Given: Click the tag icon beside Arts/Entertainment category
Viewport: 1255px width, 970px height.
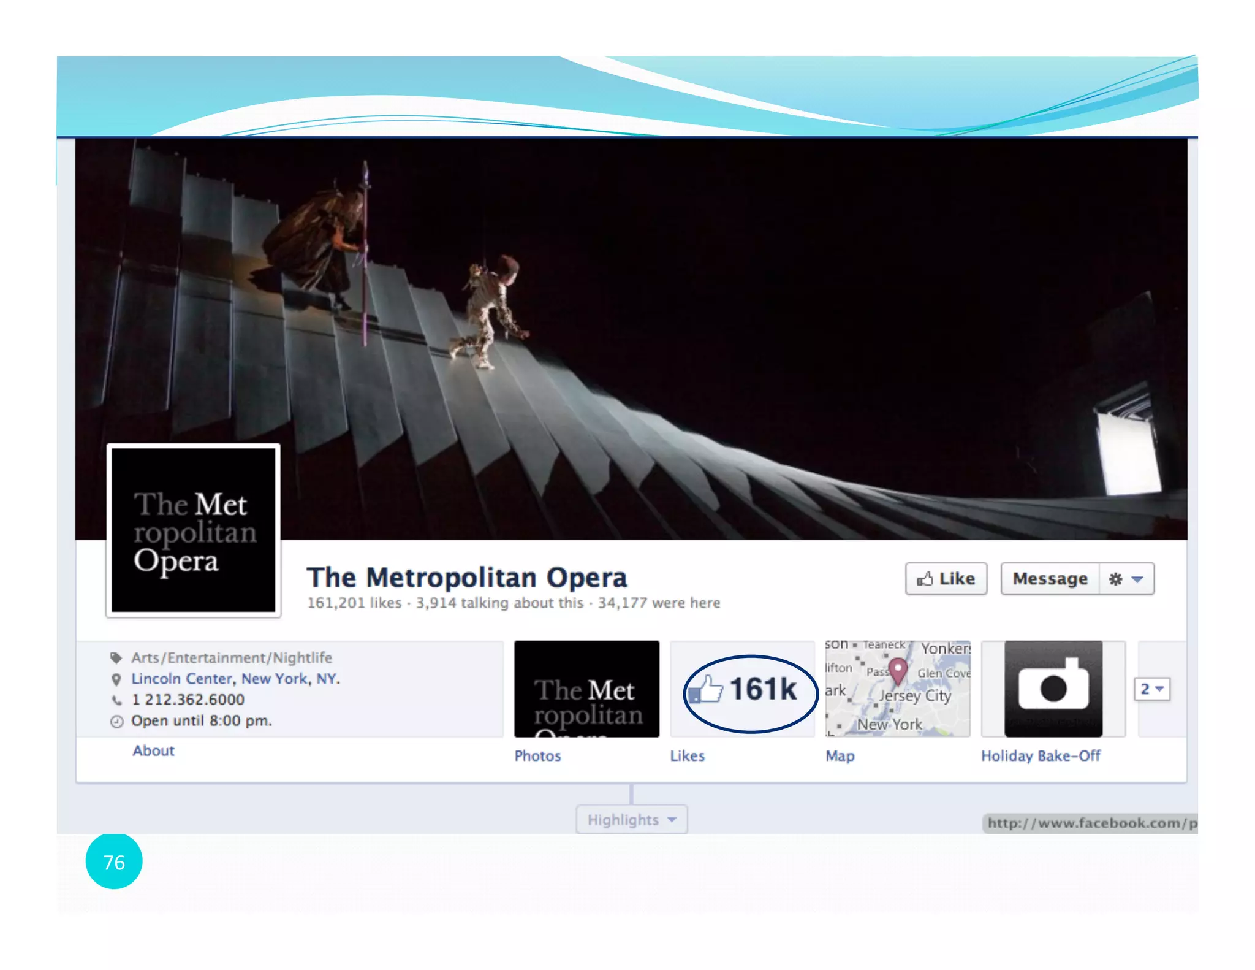Looking at the screenshot, I should point(116,658).
